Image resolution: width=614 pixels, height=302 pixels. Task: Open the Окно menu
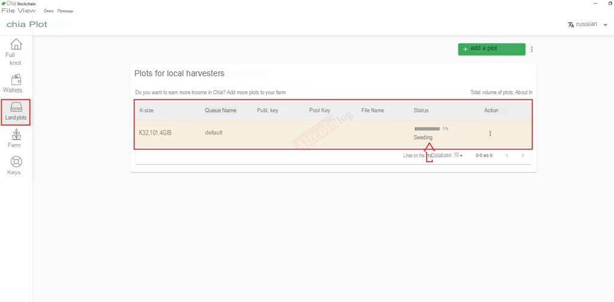click(49, 11)
